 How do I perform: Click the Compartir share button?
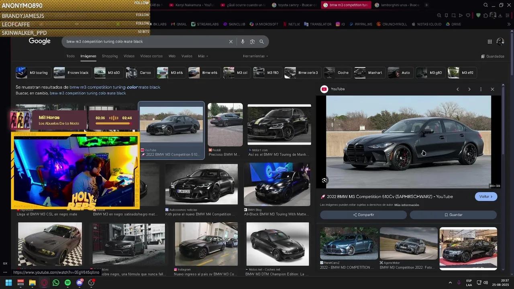(363, 215)
